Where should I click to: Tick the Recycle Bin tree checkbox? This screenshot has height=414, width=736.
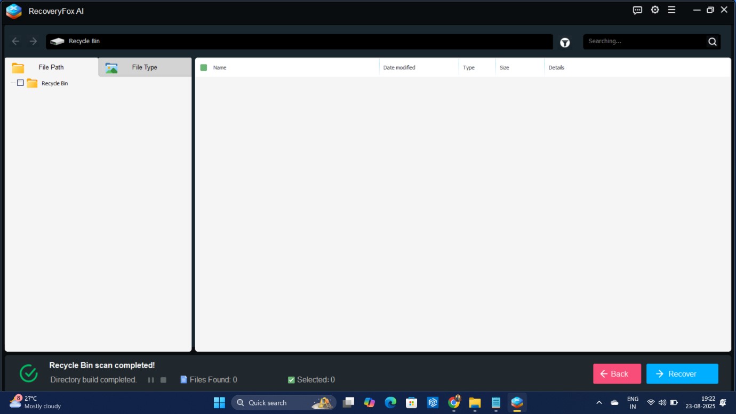pyautogui.click(x=20, y=83)
